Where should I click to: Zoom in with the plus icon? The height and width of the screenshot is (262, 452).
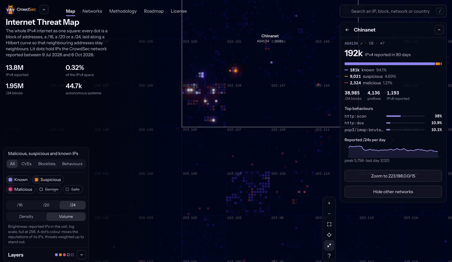point(329,203)
